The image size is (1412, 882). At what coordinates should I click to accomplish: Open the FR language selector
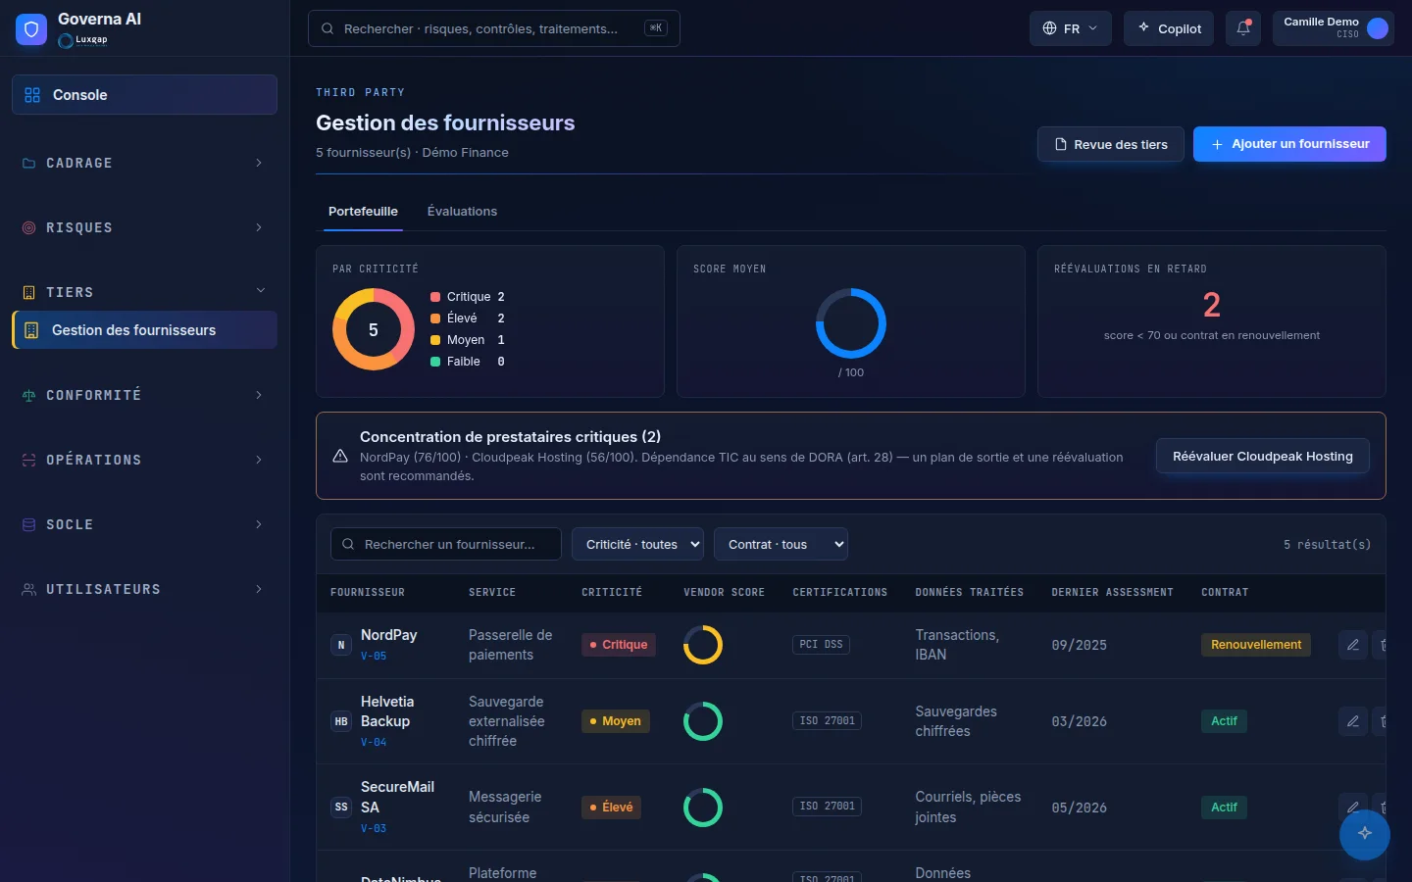(1071, 28)
